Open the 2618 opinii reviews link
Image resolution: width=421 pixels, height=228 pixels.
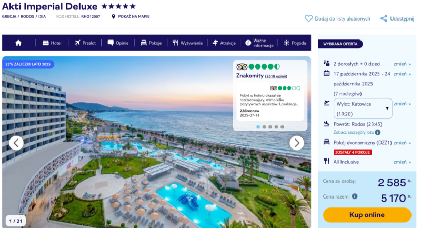(276, 76)
